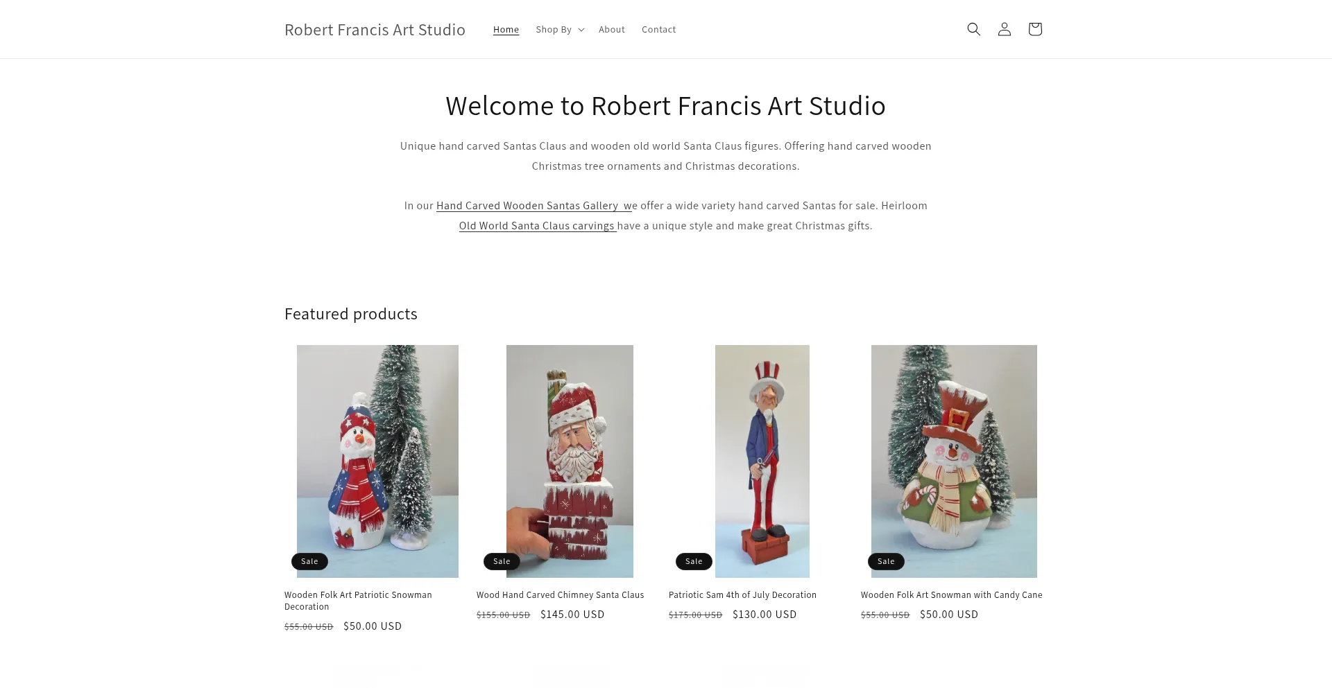This screenshot has height=688, width=1332.
Task: Click the Sale badge on Patriotic Sam
Action: pyautogui.click(x=694, y=561)
